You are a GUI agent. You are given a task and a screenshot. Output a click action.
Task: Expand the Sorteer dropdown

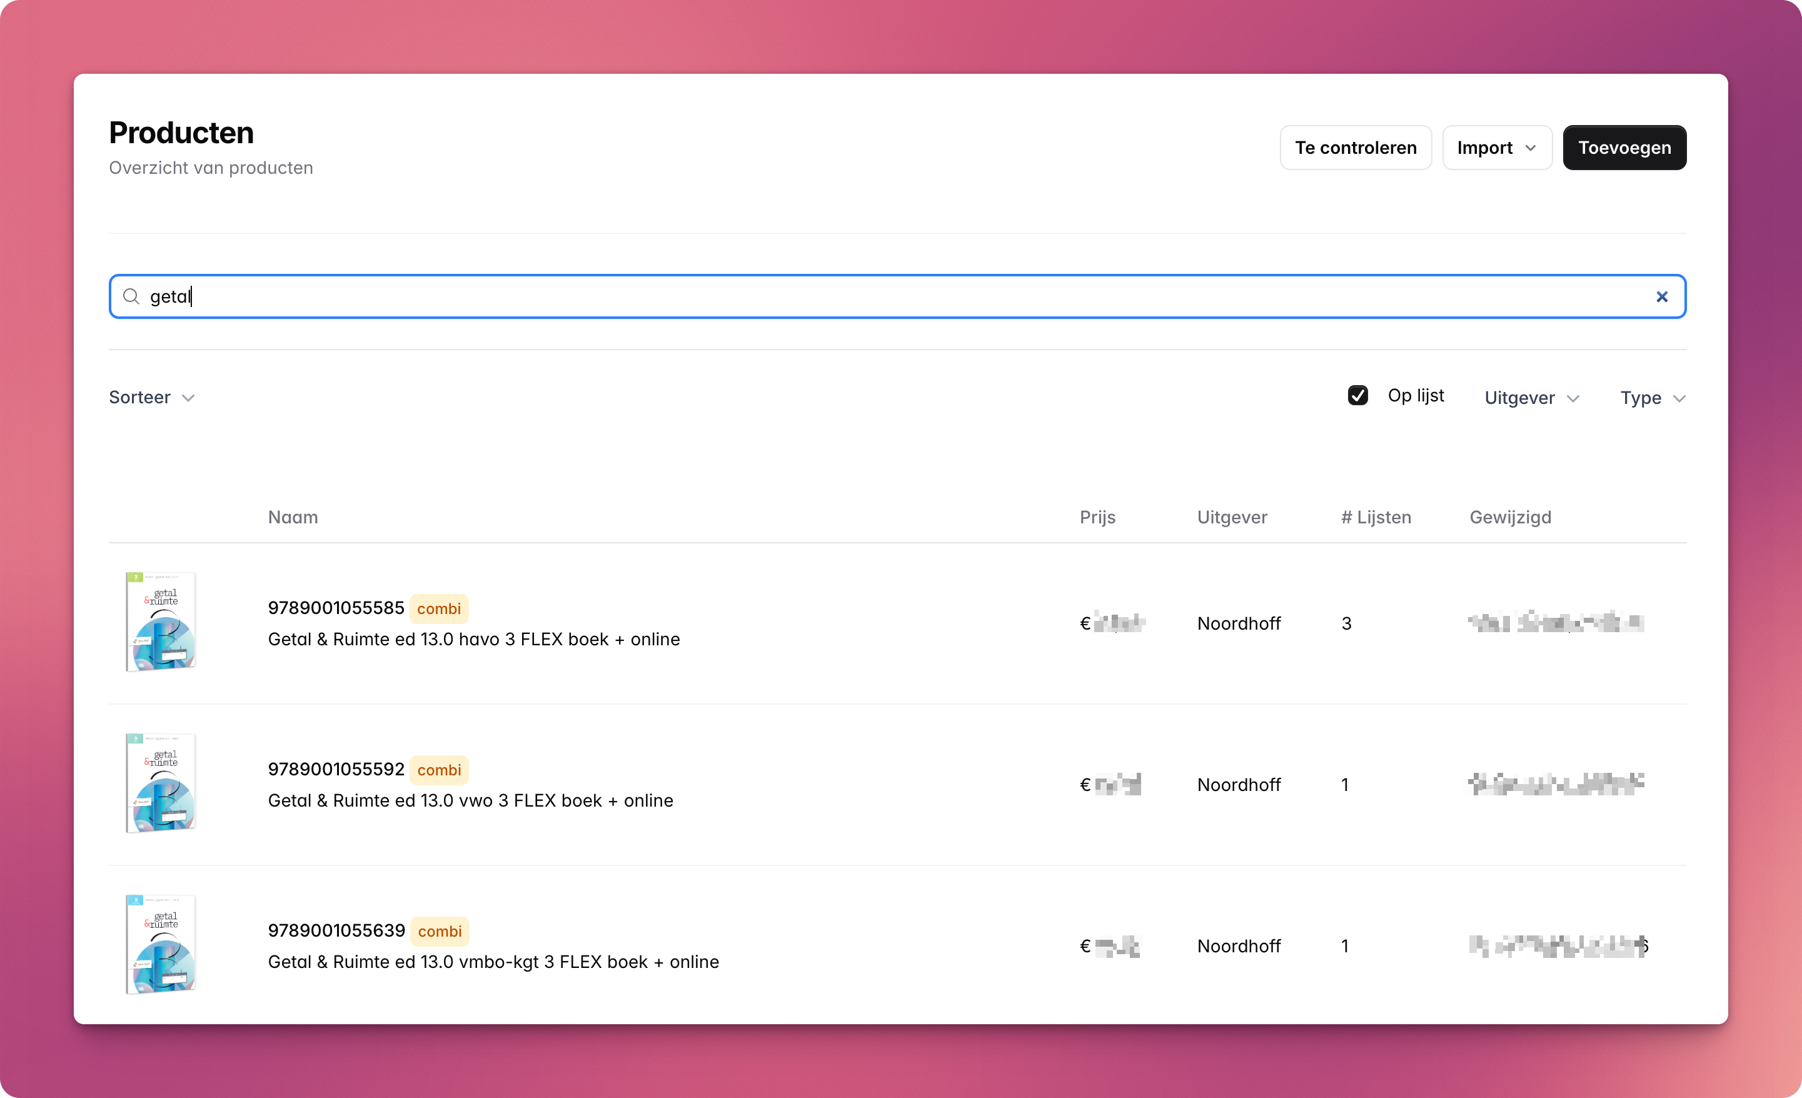pyautogui.click(x=151, y=397)
